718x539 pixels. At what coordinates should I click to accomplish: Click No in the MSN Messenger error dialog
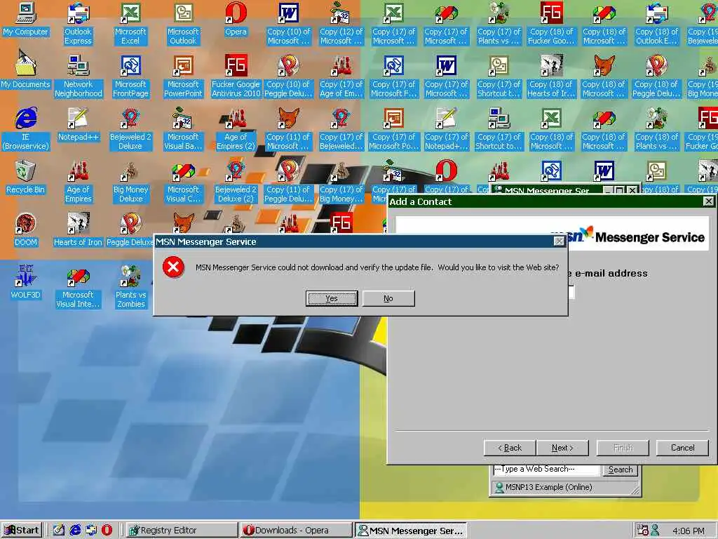[x=388, y=298]
